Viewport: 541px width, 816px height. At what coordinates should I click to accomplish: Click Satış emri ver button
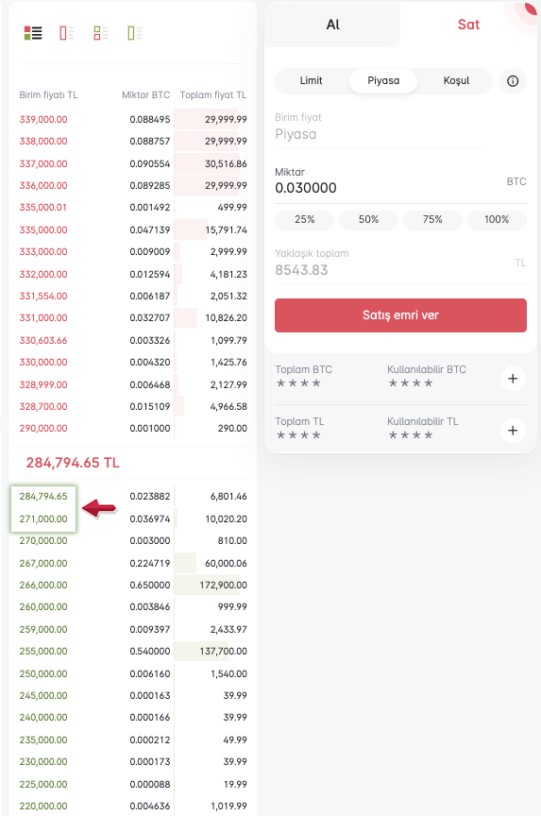[x=400, y=314]
